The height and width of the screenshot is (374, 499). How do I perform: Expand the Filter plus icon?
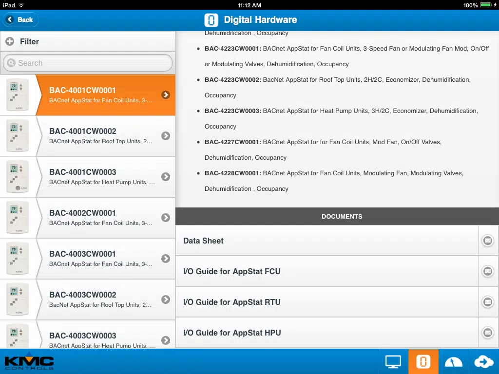[10, 41]
